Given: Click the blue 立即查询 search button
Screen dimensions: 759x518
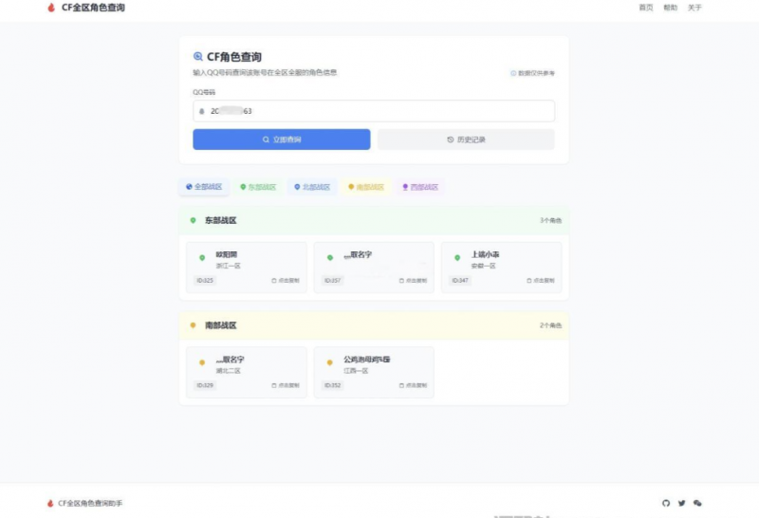Looking at the screenshot, I should tap(282, 139).
